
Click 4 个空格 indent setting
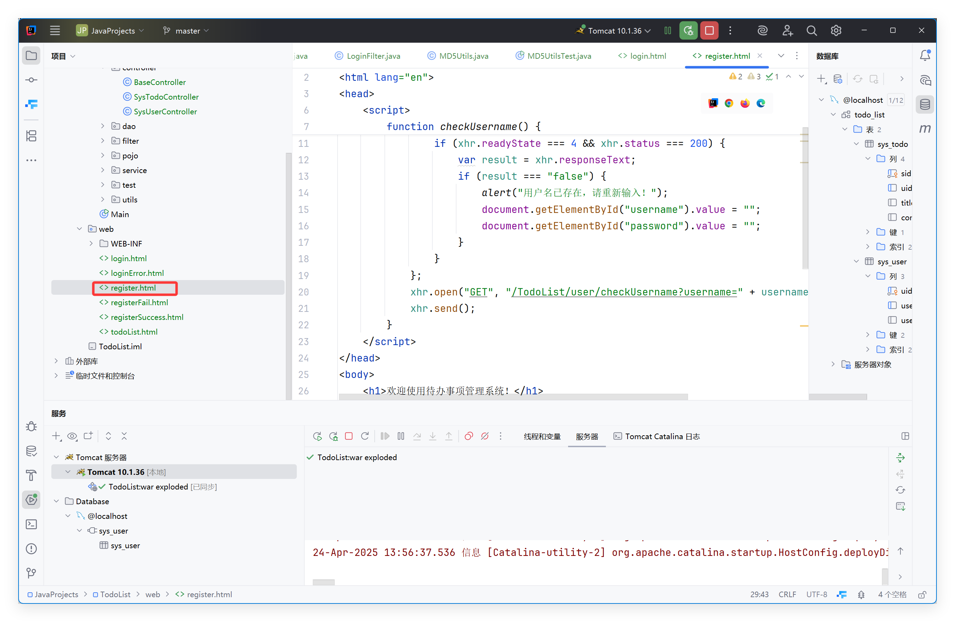892,594
